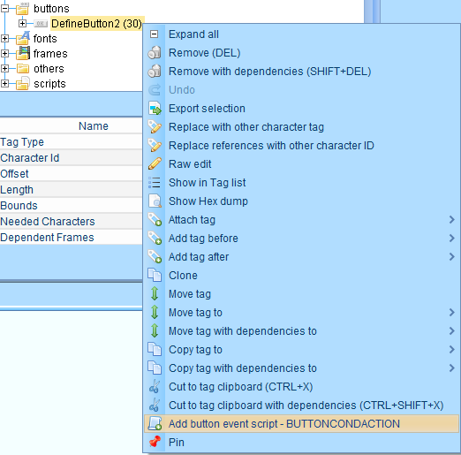
Task: Click the Export selection icon
Action: [155, 109]
